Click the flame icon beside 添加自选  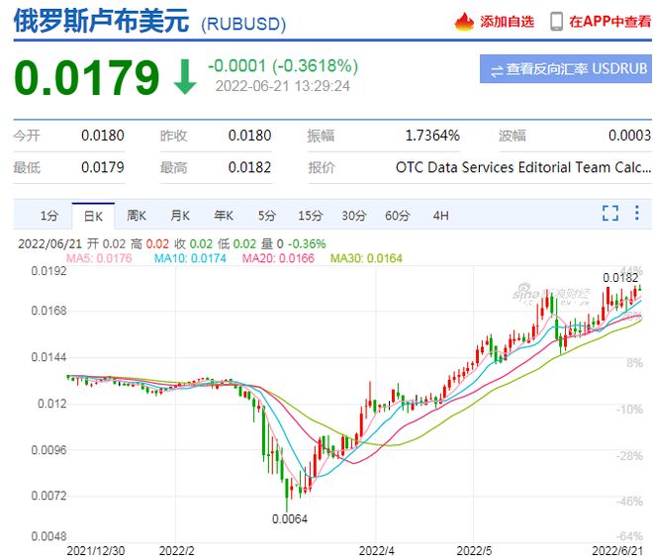point(464,22)
